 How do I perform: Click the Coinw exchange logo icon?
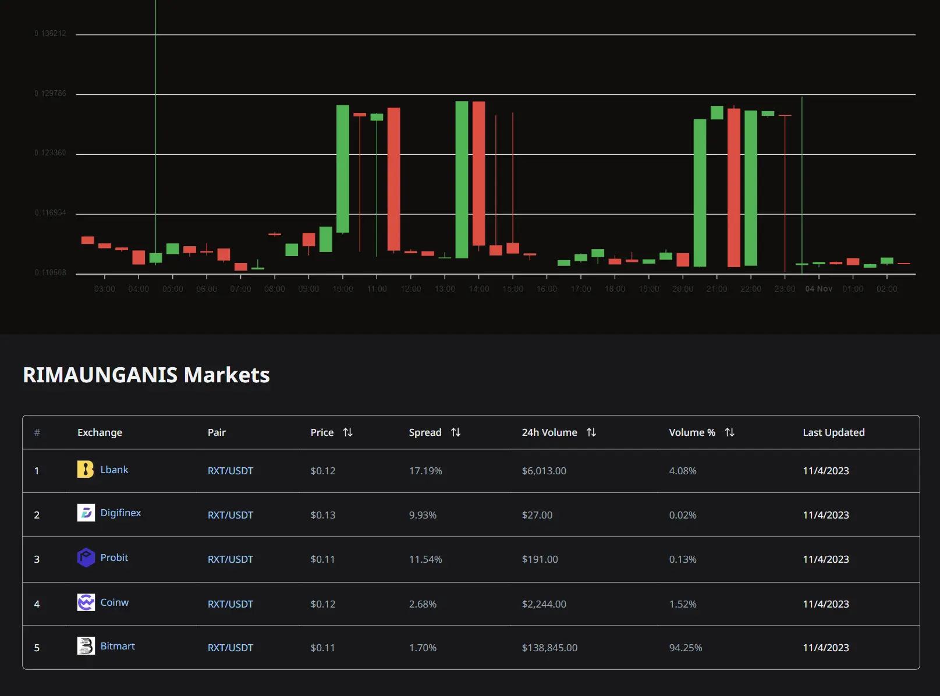[86, 602]
